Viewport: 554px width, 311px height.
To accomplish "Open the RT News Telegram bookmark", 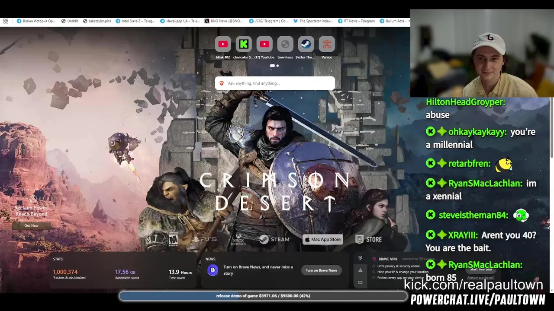I will pos(356,21).
